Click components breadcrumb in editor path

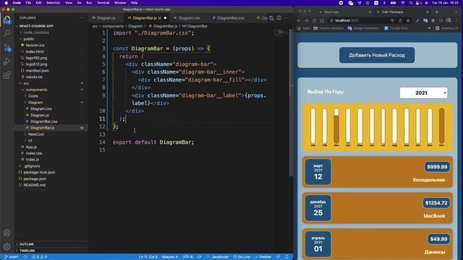pos(113,26)
